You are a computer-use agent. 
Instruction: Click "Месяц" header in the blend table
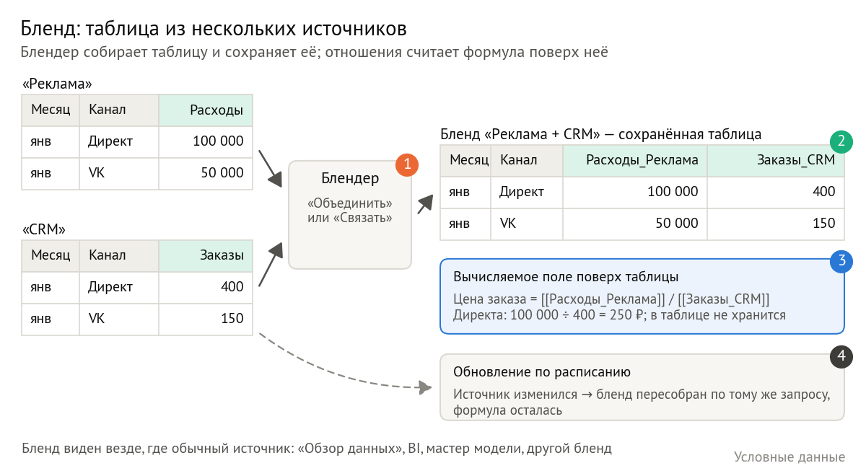pyautogui.click(x=465, y=160)
